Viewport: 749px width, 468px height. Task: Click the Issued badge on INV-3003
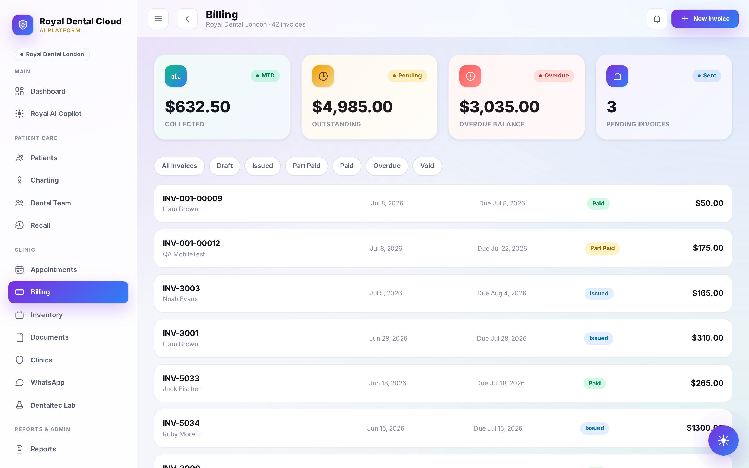pos(599,294)
